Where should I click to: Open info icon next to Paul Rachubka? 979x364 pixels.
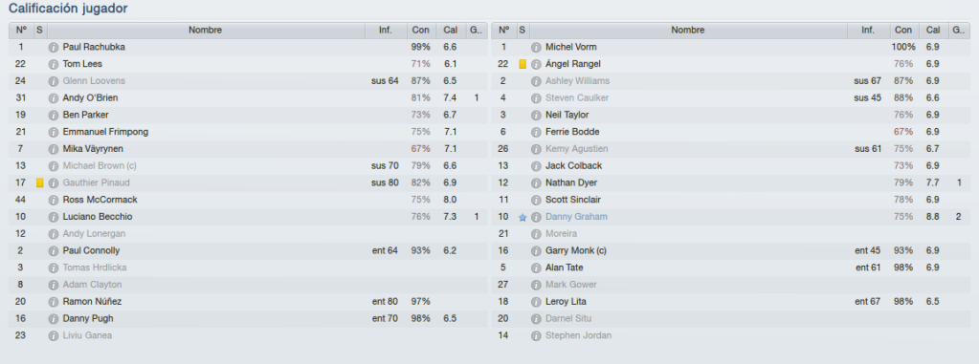(x=54, y=48)
